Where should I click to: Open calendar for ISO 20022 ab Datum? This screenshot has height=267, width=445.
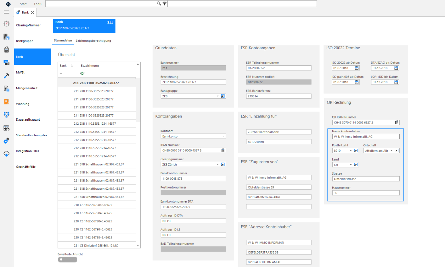[357, 68]
